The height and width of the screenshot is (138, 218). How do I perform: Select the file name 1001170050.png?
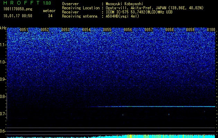pos(18,9)
